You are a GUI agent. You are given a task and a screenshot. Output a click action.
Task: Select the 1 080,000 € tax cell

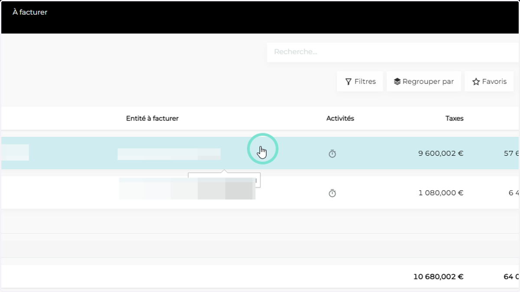pyautogui.click(x=441, y=193)
